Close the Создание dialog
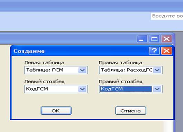This screenshot has height=132, width=183. click(166, 51)
